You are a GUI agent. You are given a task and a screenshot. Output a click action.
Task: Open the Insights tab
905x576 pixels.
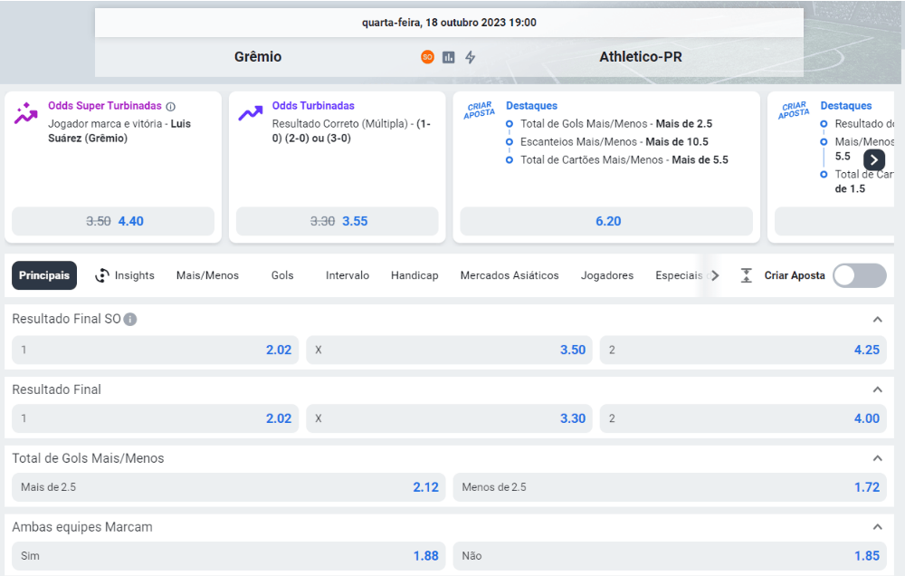click(125, 275)
